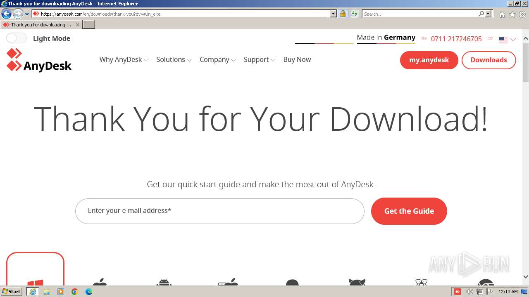Image resolution: width=529 pixels, height=297 pixels.
Task: Open the search provider dropdown
Action: tap(488, 14)
